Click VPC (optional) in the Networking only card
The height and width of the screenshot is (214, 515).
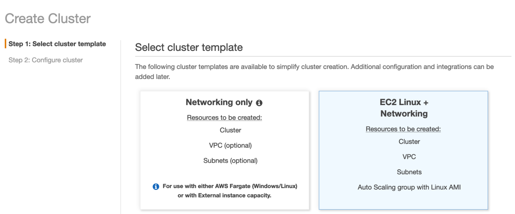click(x=230, y=145)
